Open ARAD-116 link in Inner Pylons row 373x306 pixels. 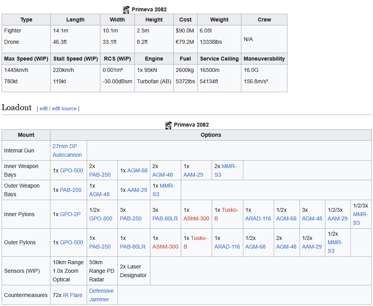258,219
